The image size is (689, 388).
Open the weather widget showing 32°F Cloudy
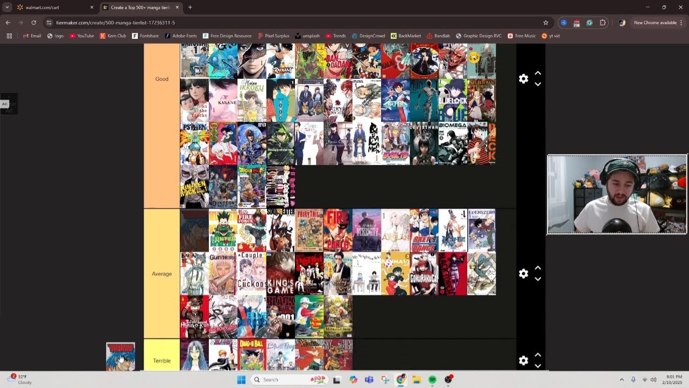19,379
